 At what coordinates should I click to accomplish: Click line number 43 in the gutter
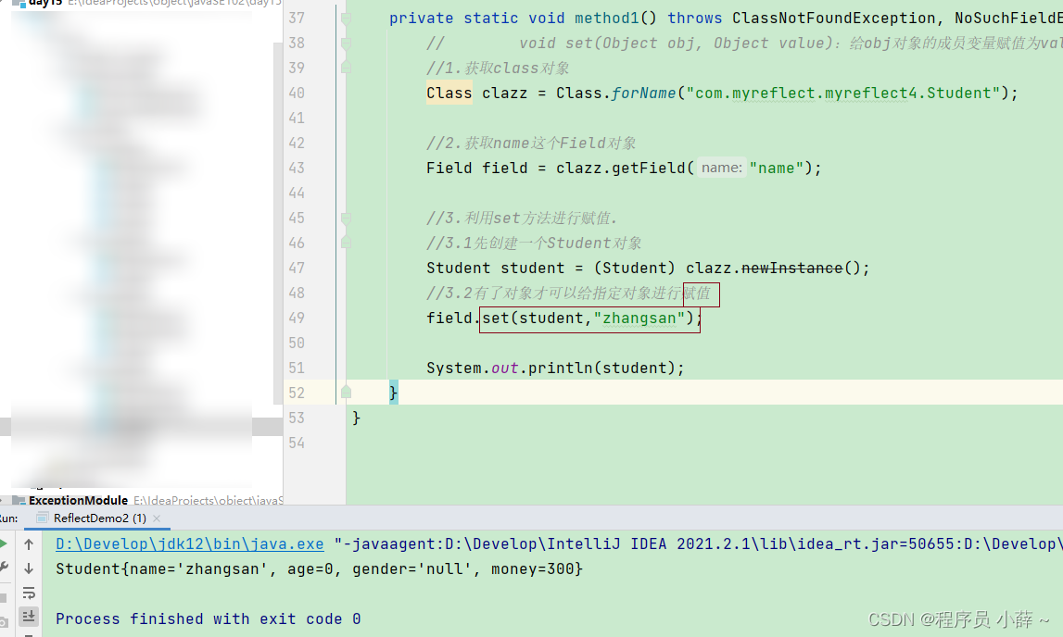tap(297, 168)
